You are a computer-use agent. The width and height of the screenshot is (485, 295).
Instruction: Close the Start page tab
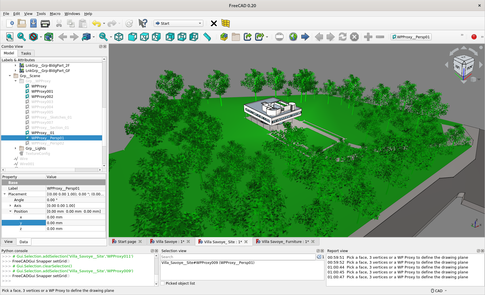coord(140,241)
